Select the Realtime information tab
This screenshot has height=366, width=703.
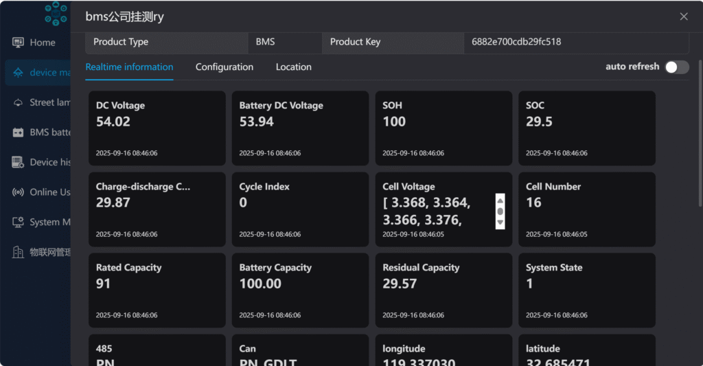(129, 67)
